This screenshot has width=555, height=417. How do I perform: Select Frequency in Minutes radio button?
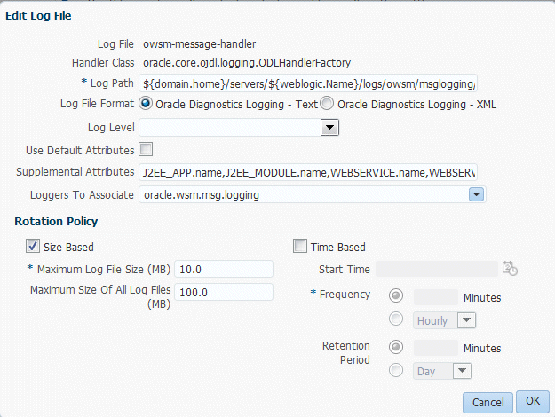pyautogui.click(x=396, y=295)
